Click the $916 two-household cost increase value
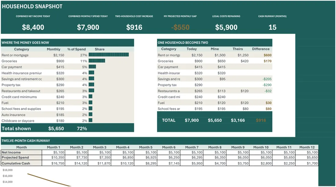The image size is (336, 187). click(134, 27)
